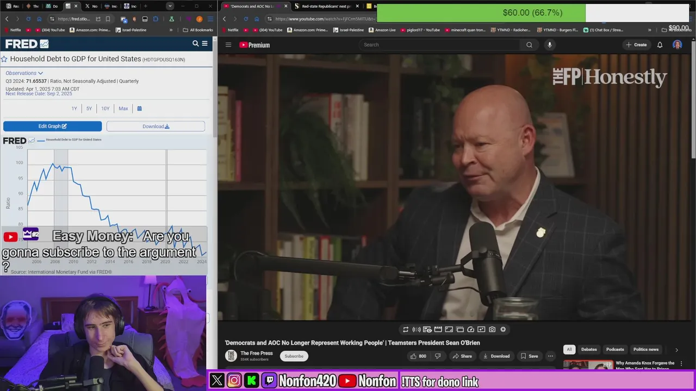Screen dimensions: 696x391
Task: Open piglord17 - YouTube bookmark
Action: pos(420,30)
